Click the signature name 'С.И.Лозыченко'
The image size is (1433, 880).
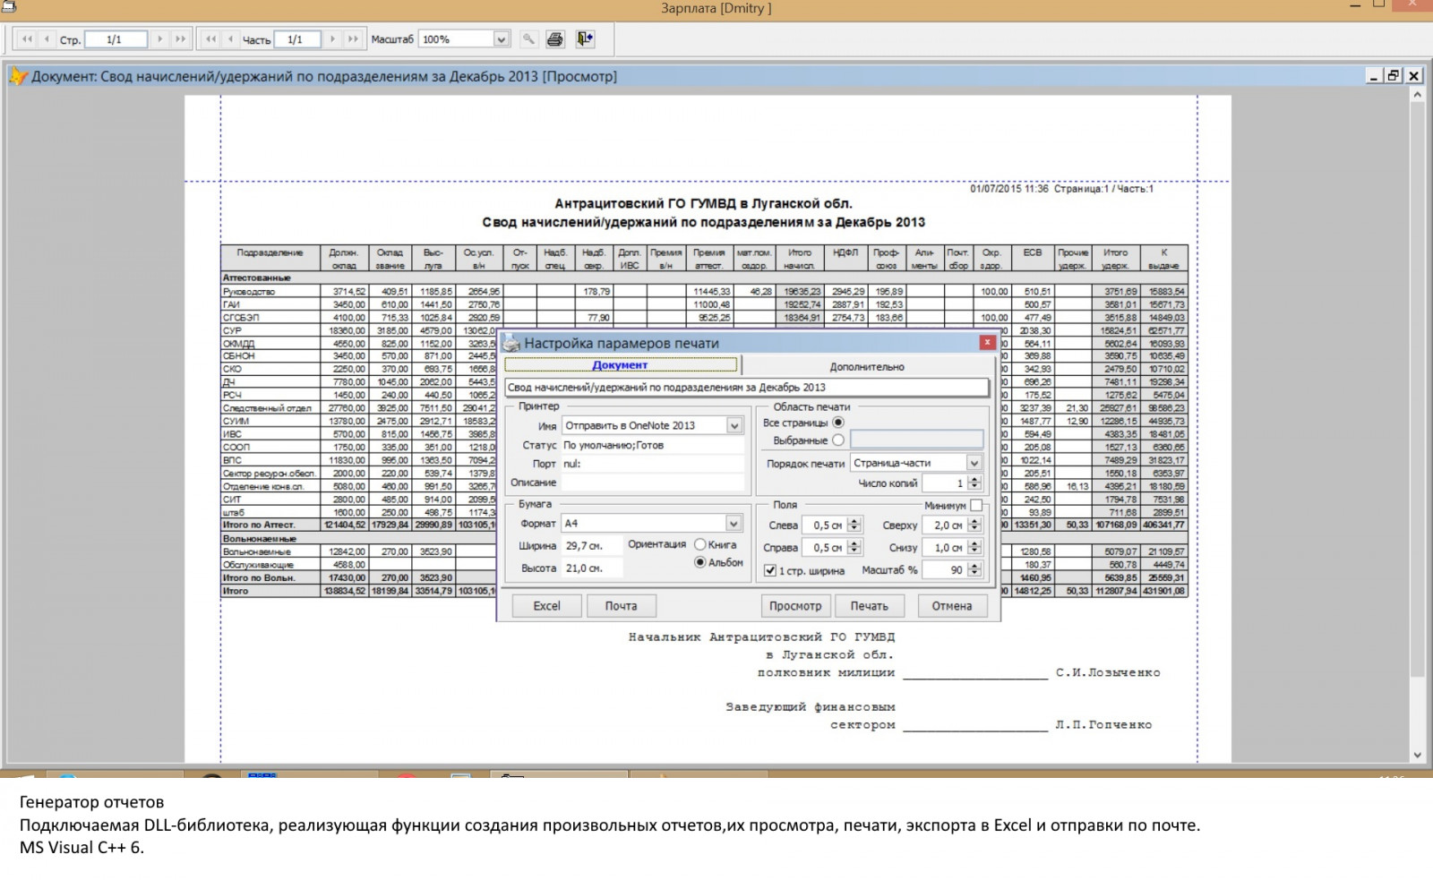pyautogui.click(x=1108, y=672)
